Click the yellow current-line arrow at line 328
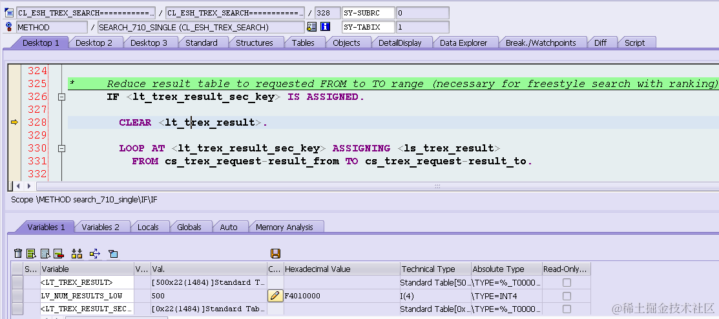 tap(14, 122)
